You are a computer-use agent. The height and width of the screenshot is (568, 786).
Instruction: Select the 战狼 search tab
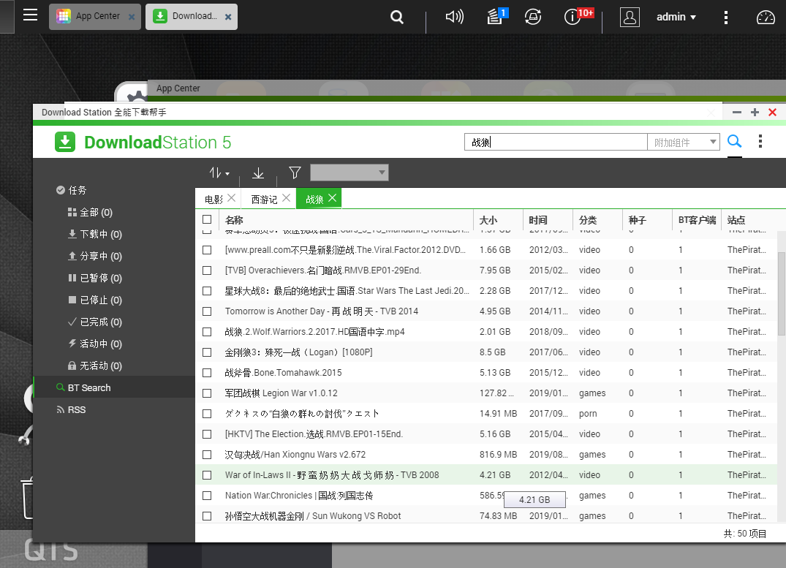[314, 200]
